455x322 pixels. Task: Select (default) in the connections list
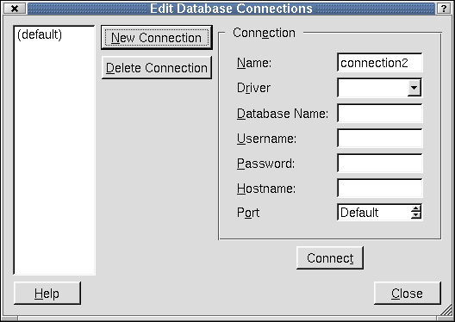40,34
